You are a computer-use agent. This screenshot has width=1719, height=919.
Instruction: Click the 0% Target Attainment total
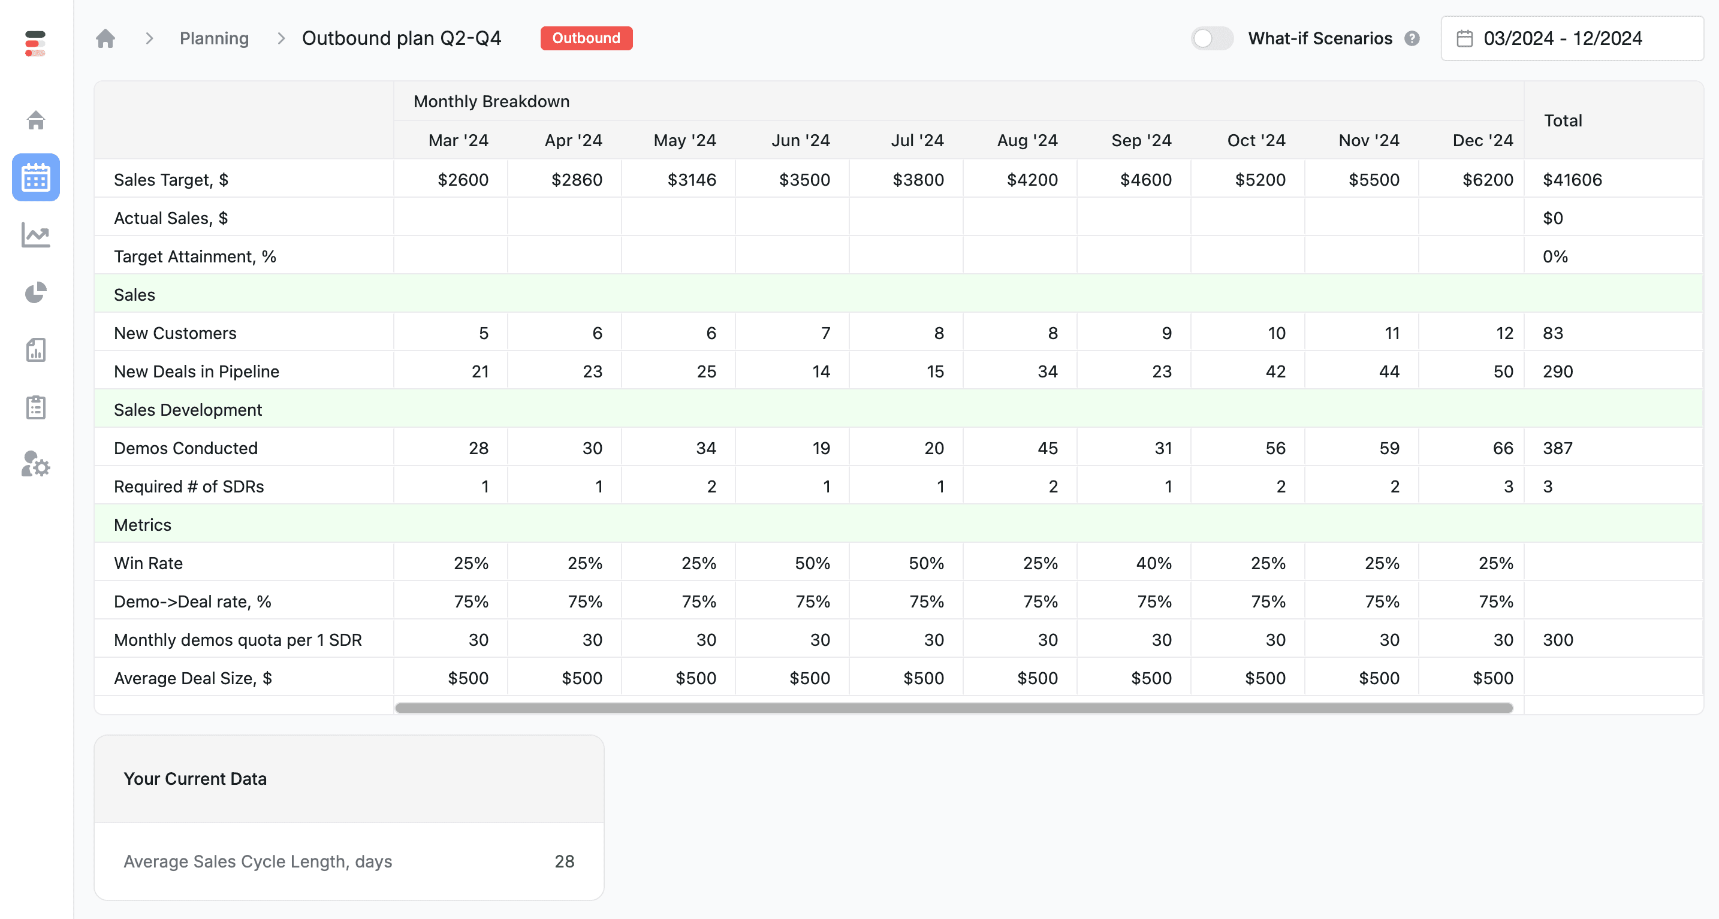pos(1555,257)
